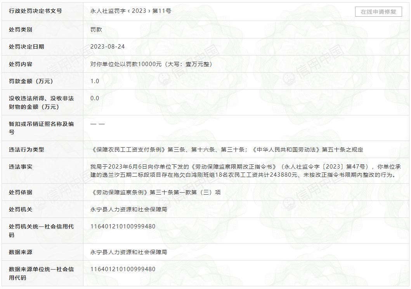Select the 处罚决定日期 label
This screenshot has height=289, width=411.
point(26,47)
